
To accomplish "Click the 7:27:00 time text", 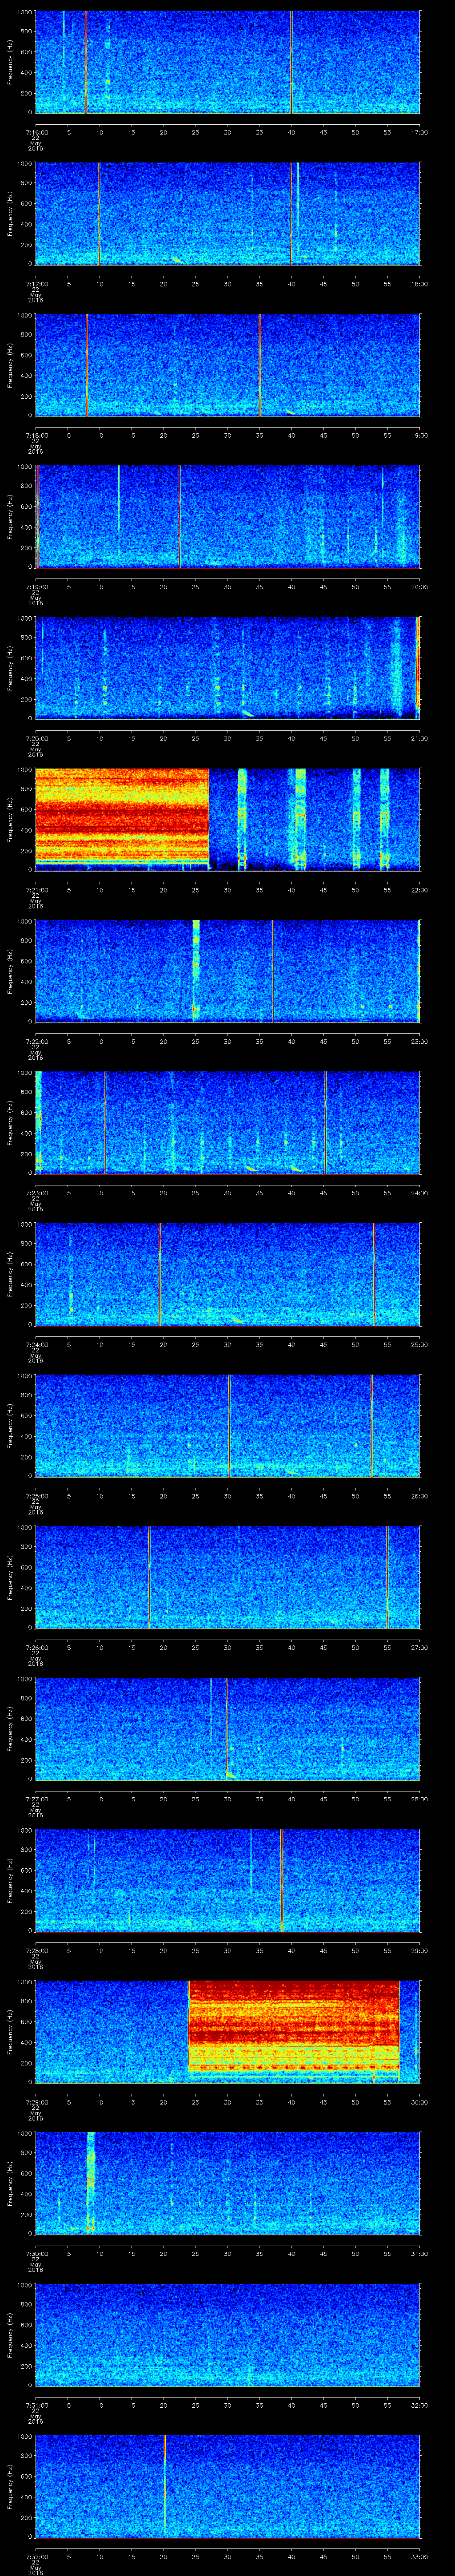I will tap(36, 1799).
